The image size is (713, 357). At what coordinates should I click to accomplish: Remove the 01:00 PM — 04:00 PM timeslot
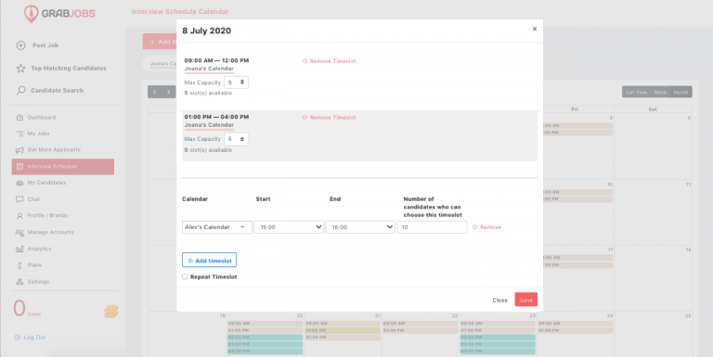click(330, 117)
